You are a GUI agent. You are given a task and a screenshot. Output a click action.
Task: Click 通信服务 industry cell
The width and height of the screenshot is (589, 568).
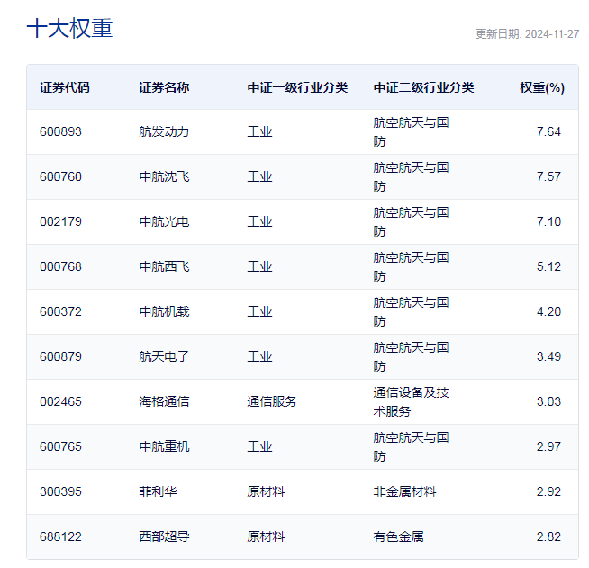coord(272,401)
